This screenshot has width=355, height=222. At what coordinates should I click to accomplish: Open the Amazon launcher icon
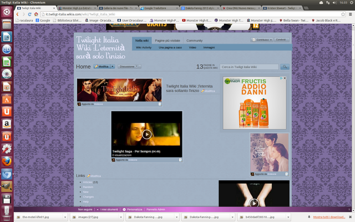tap(7, 124)
